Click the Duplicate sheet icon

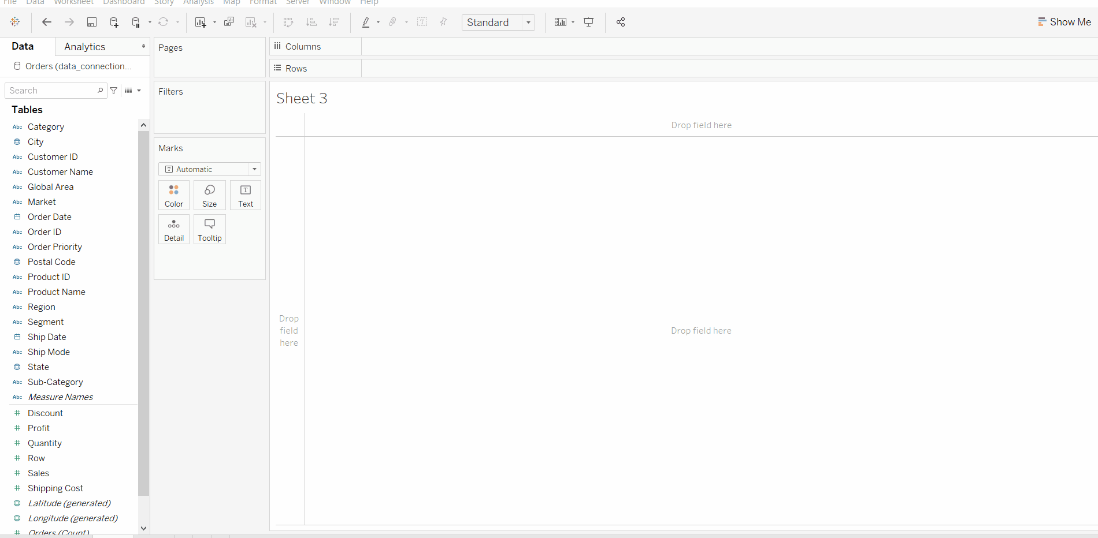tap(229, 22)
